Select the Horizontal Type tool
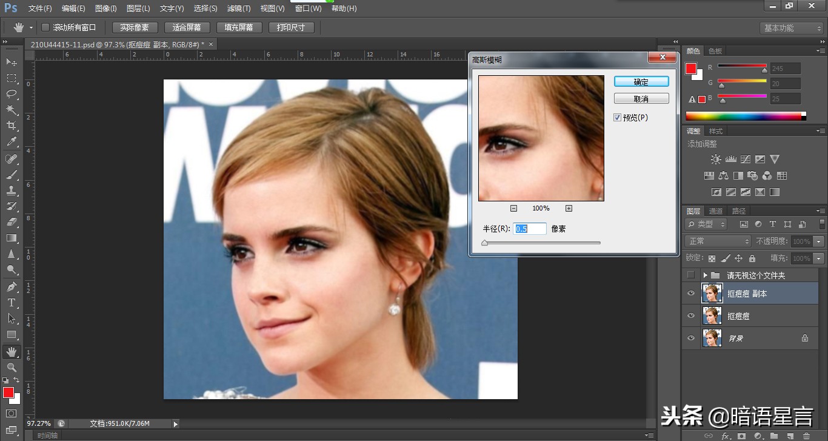 coord(12,303)
